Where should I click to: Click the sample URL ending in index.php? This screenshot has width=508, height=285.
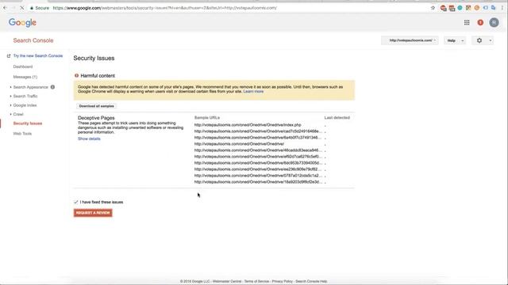[x=248, y=125]
